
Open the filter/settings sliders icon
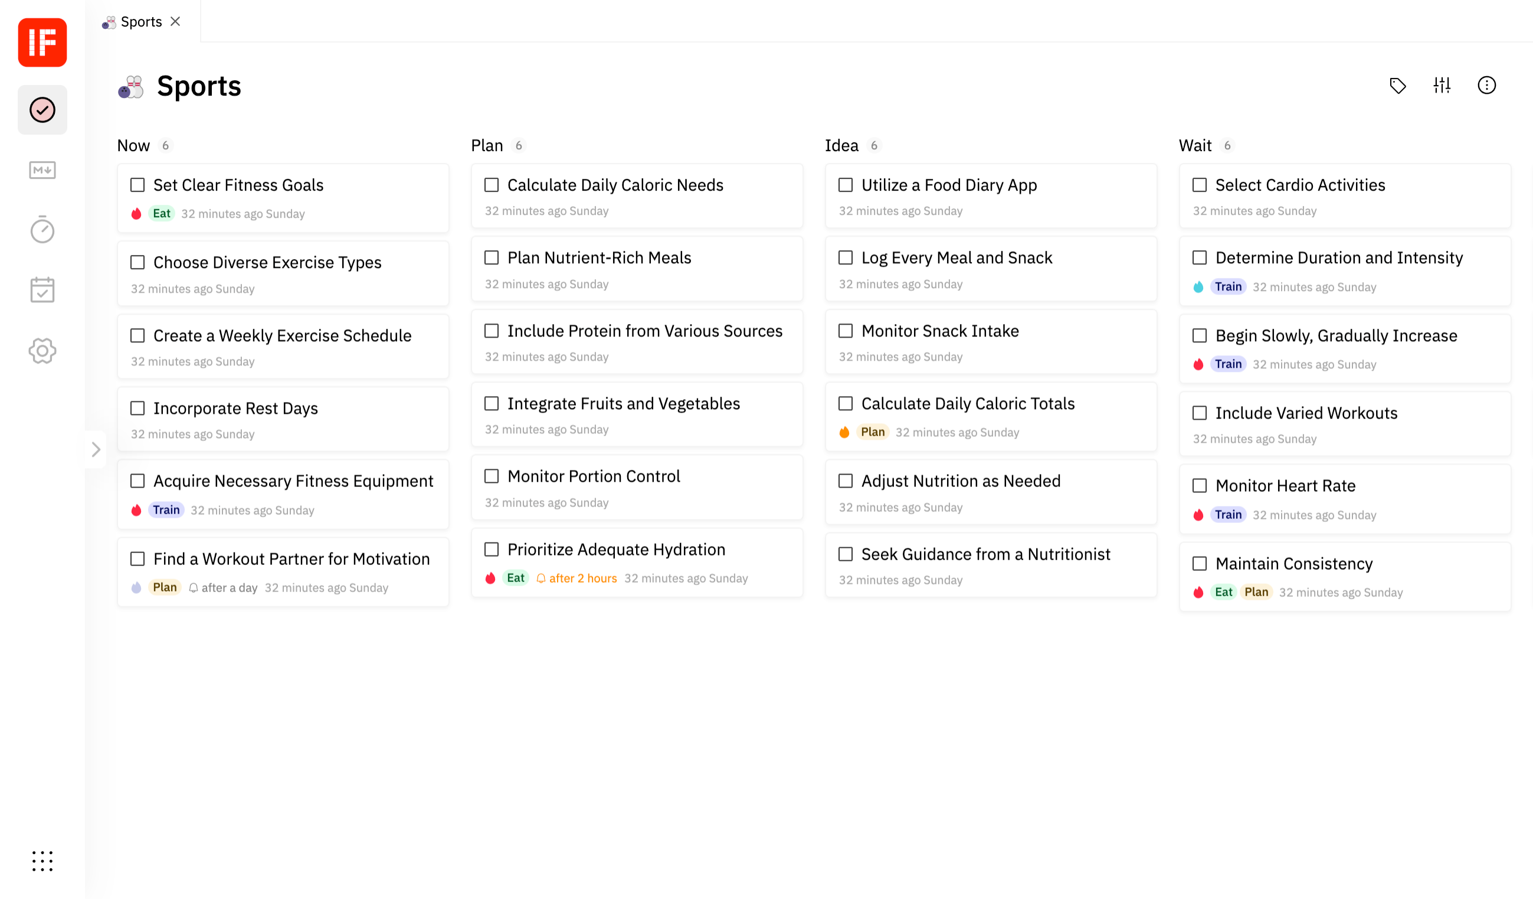click(1443, 86)
